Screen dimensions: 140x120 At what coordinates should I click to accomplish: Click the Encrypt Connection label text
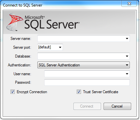coord(32,92)
